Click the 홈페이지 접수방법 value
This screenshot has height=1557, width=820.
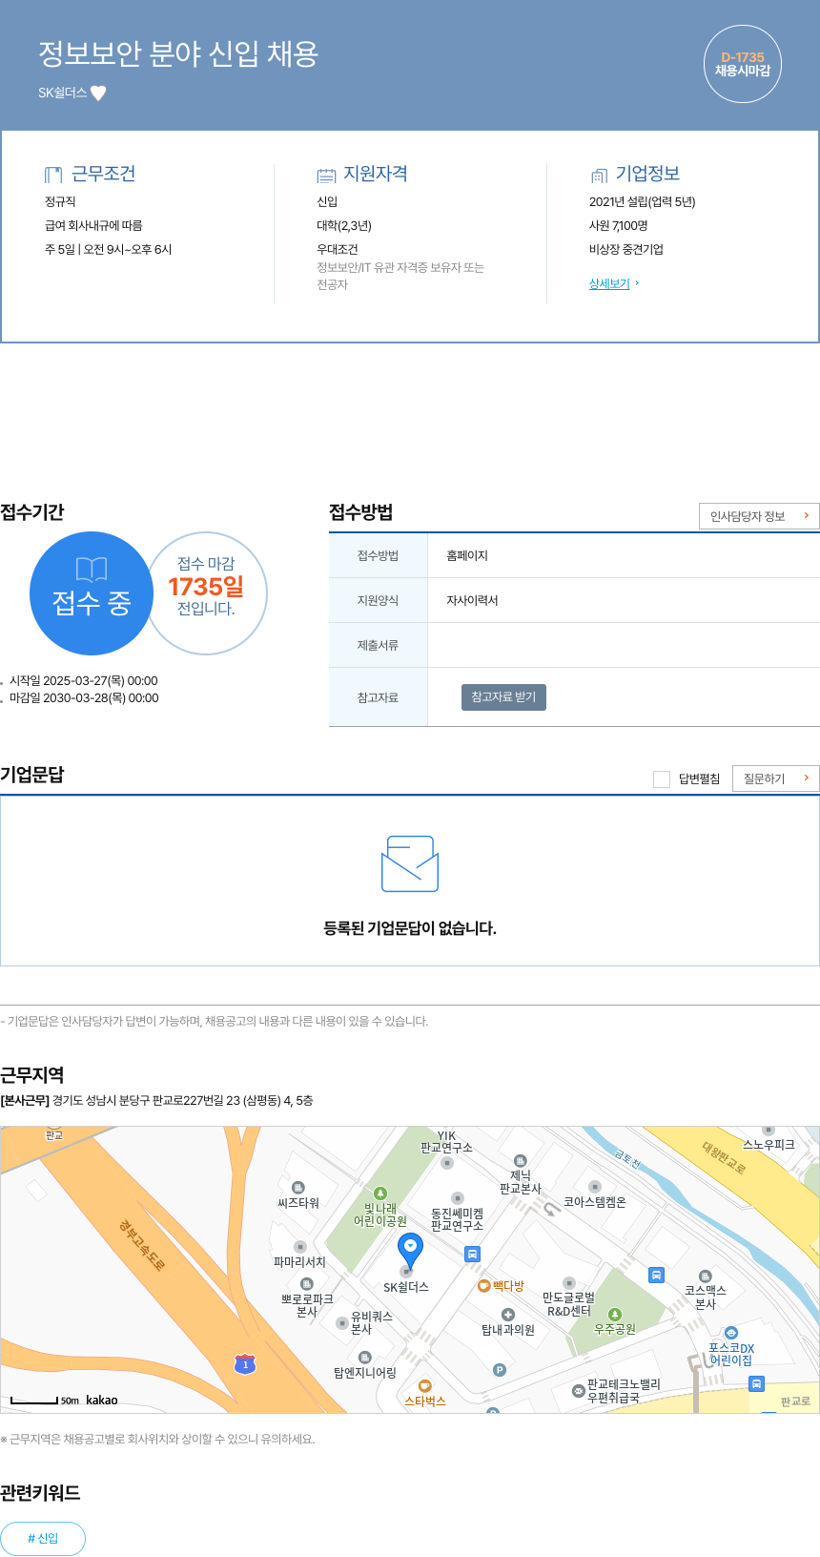467,556
